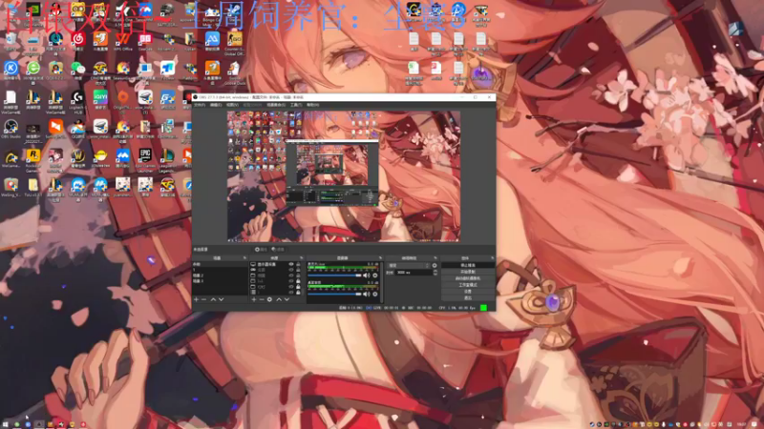Add a new scene with plus icon
764x429 pixels.
197,299
